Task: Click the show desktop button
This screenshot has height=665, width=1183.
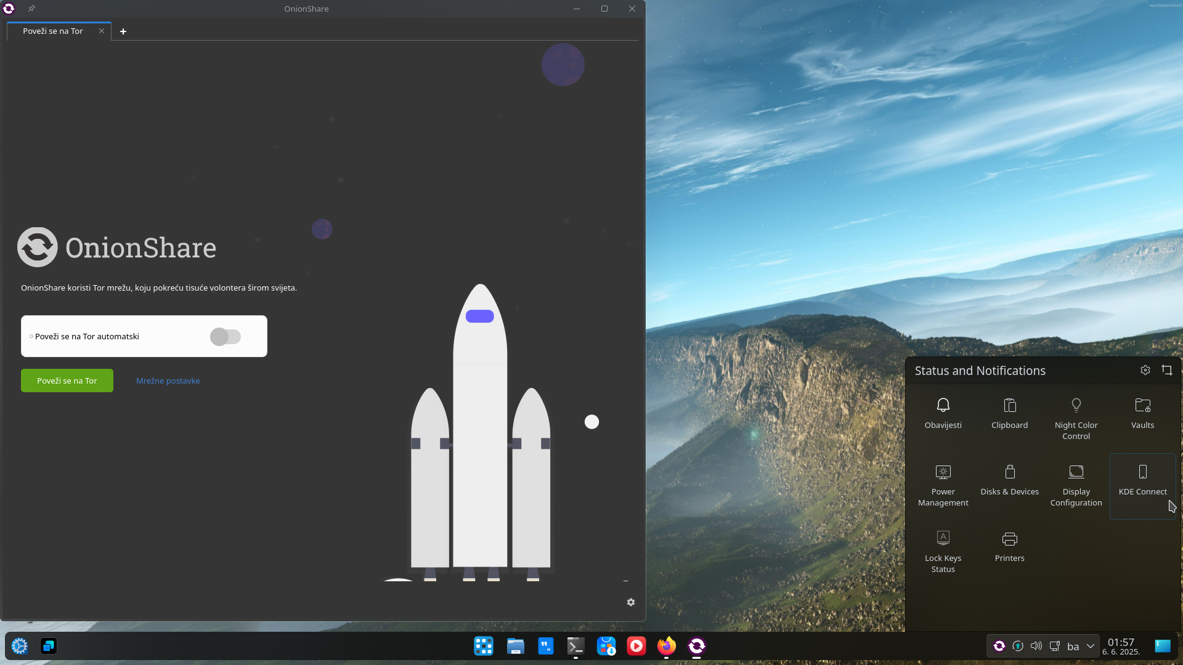Action: pos(1163,646)
